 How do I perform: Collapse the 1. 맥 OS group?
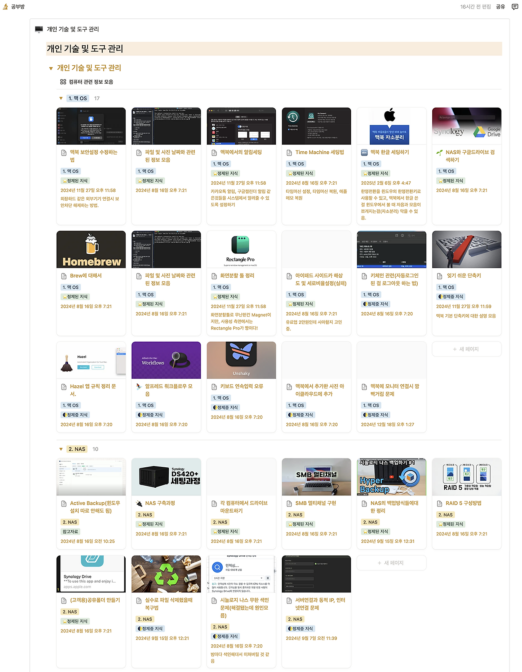pos(61,98)
